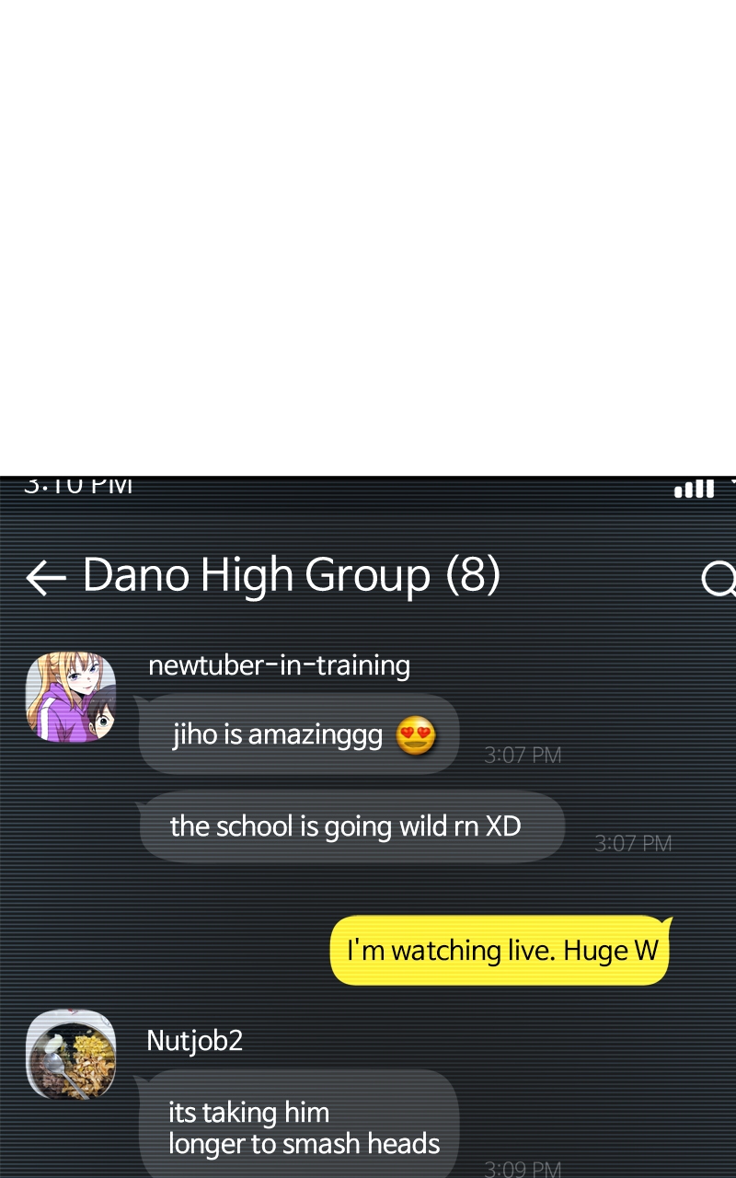This screenshot has width=736, height=1178.
Task: Tap Nutjob2 food profile avatar
Action: [71, 1055]
